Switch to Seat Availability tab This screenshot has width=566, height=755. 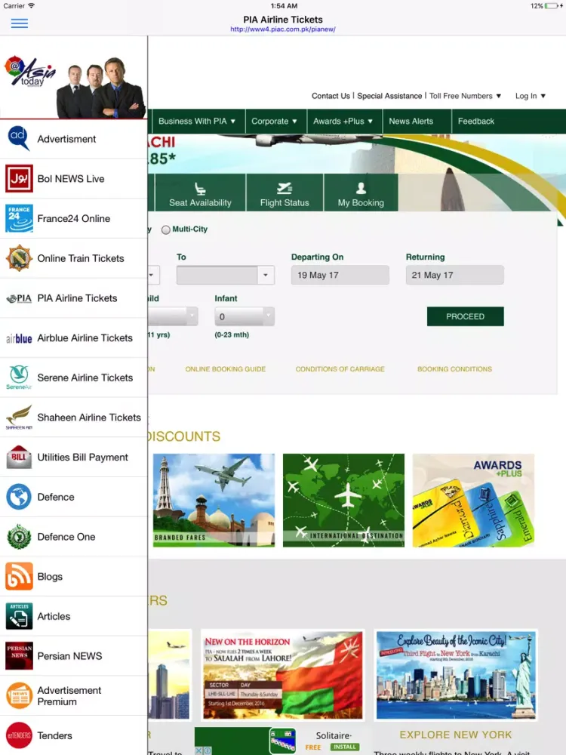200,193
